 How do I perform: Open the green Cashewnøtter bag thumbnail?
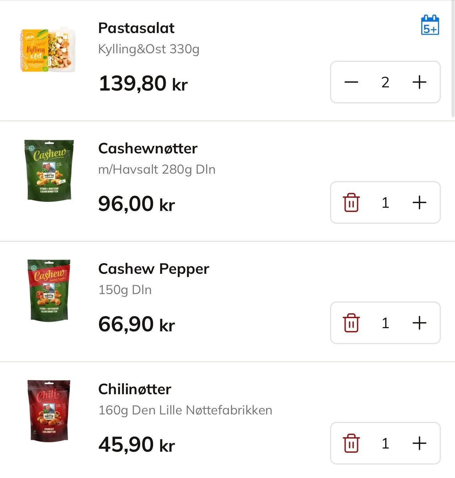(49, 170)
